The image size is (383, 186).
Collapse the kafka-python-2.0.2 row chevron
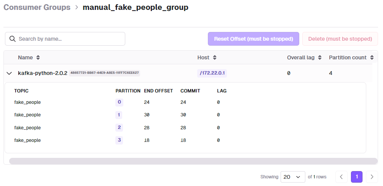pos(9,73)
